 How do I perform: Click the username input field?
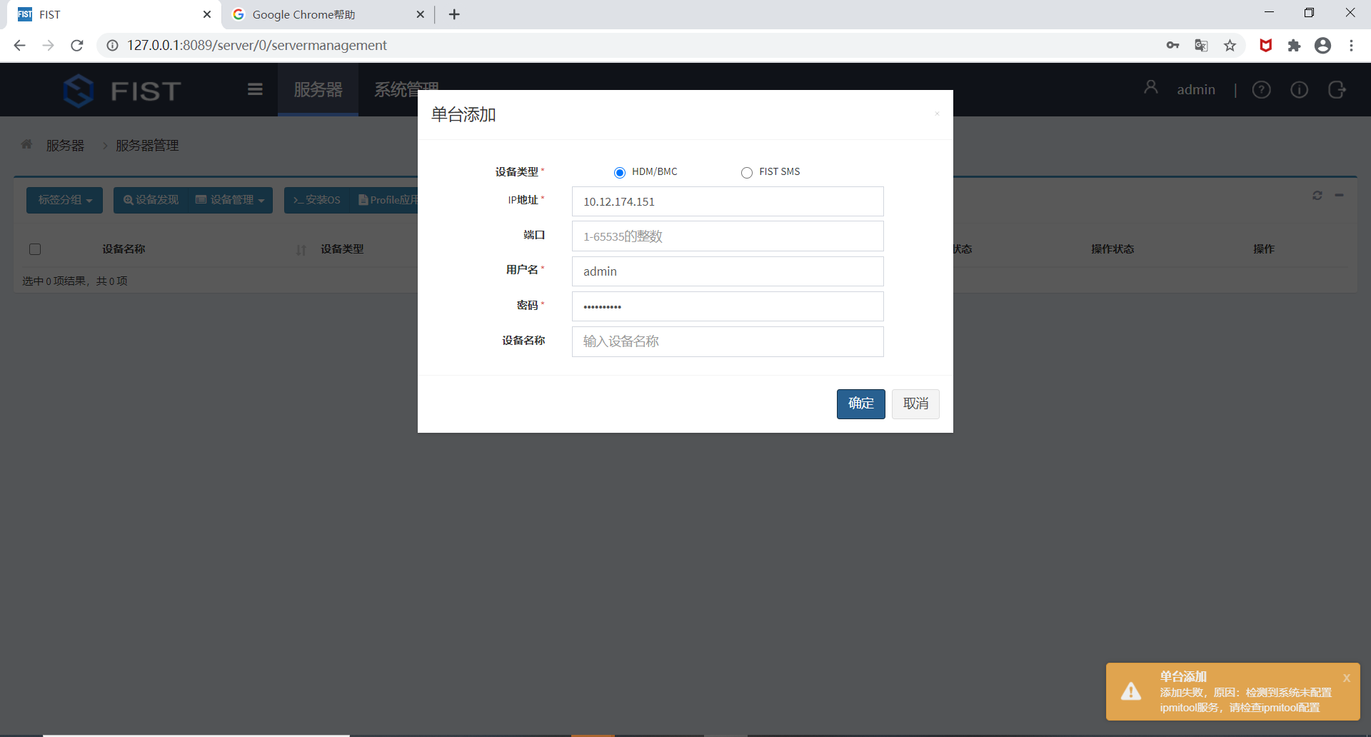(x=728, y=271)
